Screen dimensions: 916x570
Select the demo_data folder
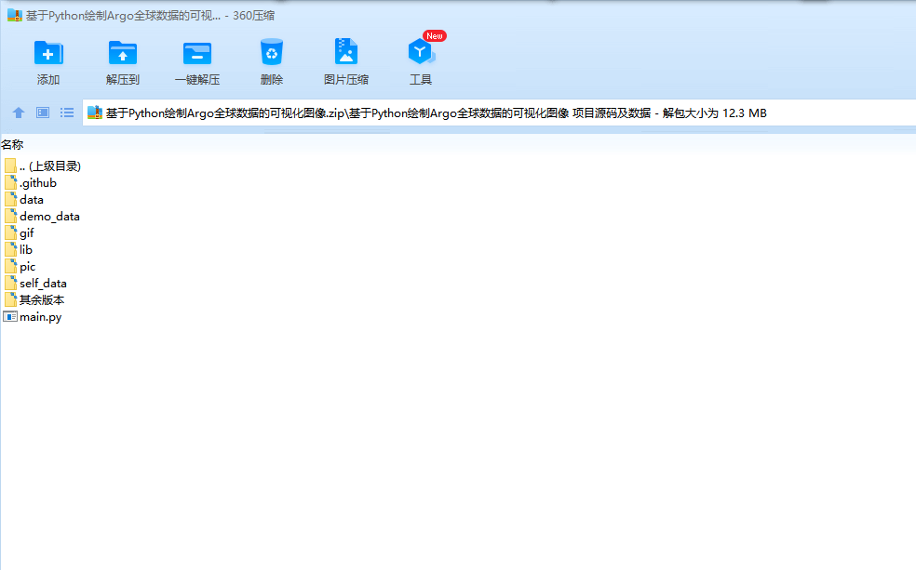42,217
